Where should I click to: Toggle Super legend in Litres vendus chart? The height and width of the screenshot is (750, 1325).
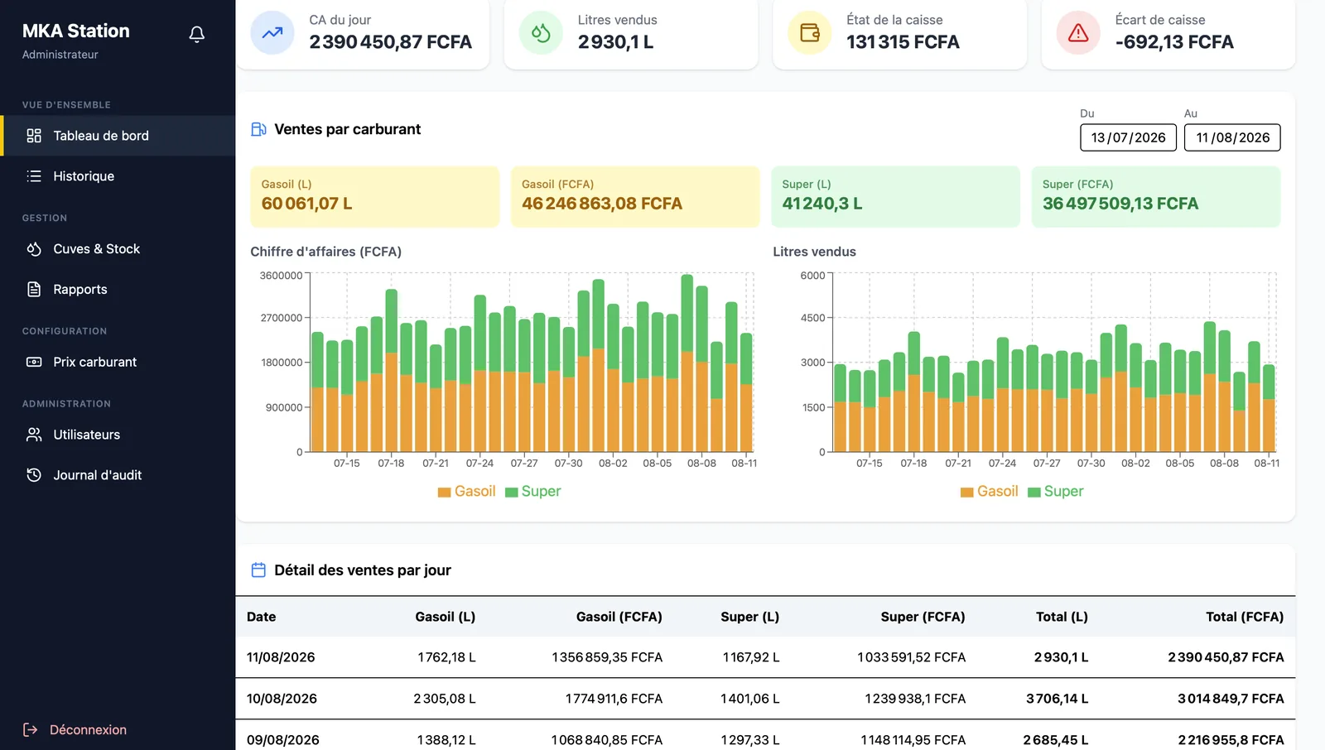tap(1055, 492)
